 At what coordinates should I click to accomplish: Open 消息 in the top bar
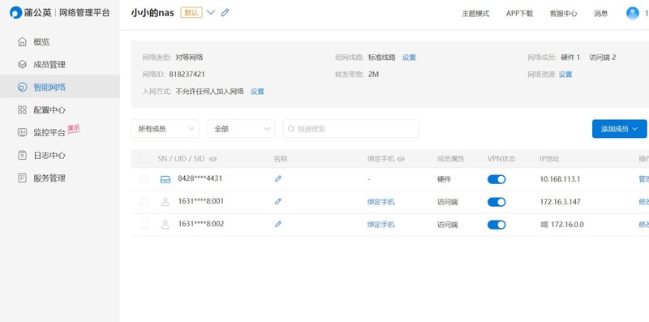pos(601,13)
